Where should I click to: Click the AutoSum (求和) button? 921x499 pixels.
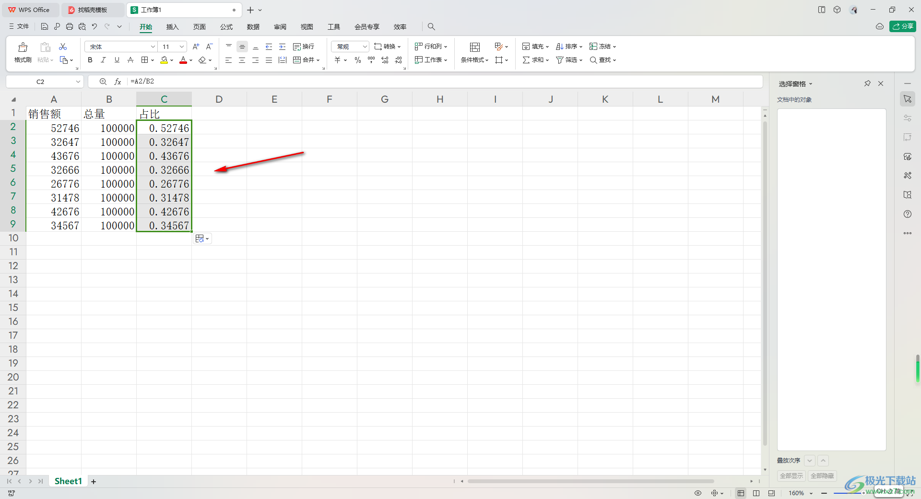(x=535, y=60)
